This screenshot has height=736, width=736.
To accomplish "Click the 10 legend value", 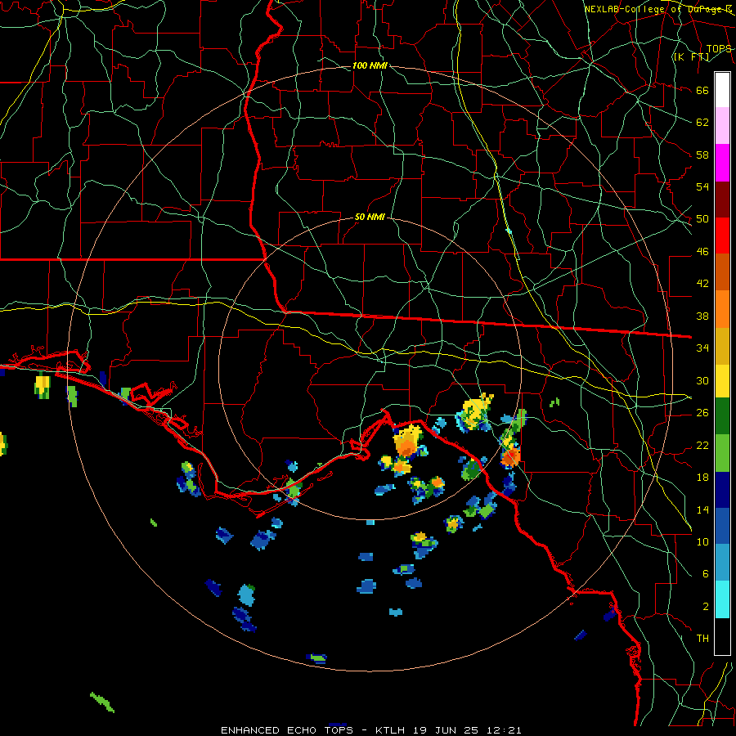I will [702, 541].
